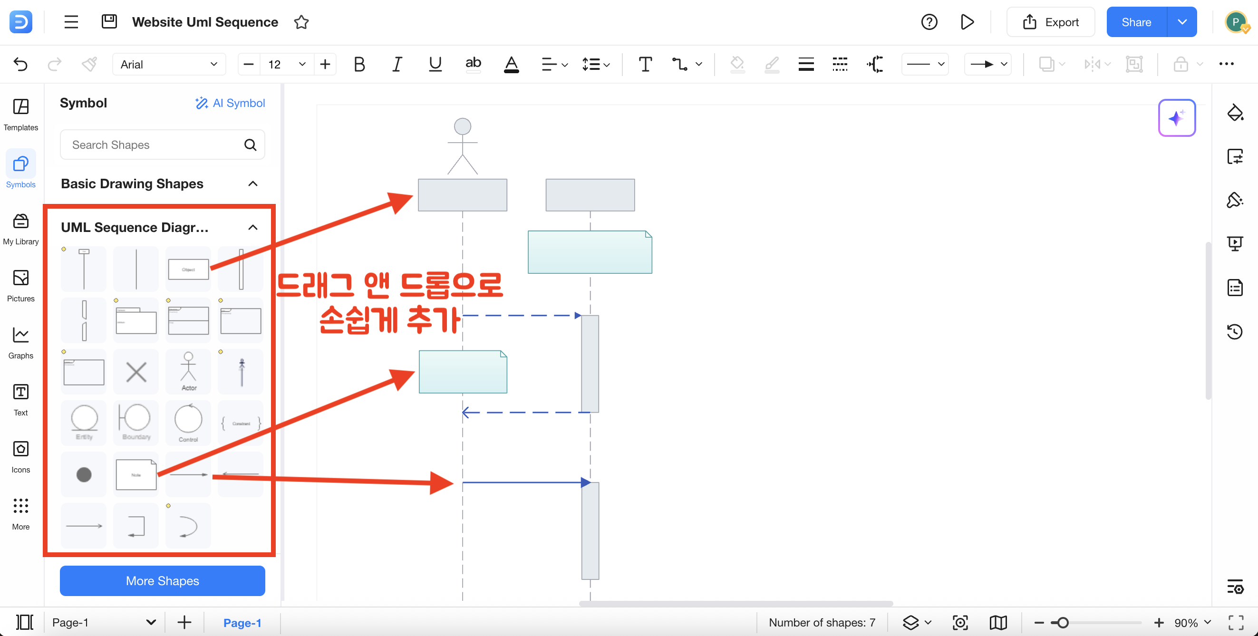Click the More Shapes button
This screenshot has height=636, width=1258.
tap(162, 581)
